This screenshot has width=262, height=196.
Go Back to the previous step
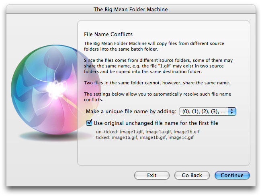pos(192,175)
